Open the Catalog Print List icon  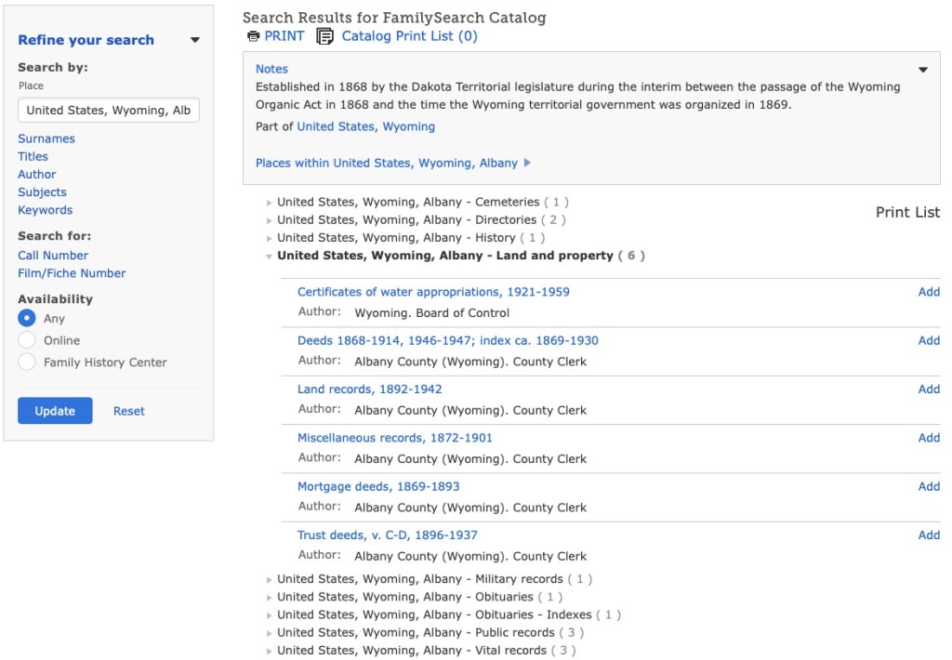[324, 36]
